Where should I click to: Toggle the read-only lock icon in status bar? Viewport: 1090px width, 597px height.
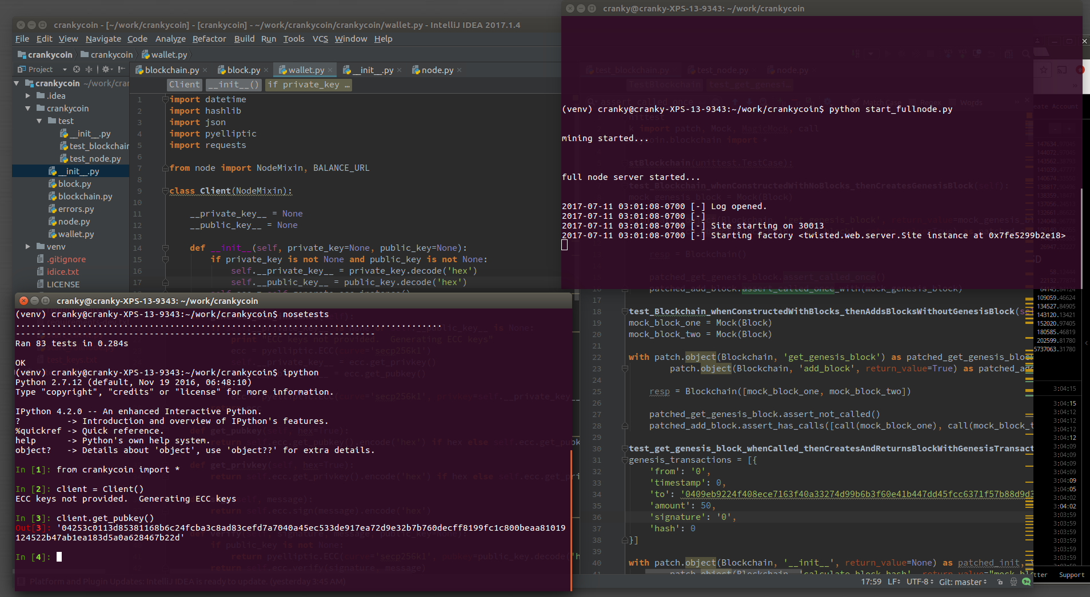(x=1000, y=582)
